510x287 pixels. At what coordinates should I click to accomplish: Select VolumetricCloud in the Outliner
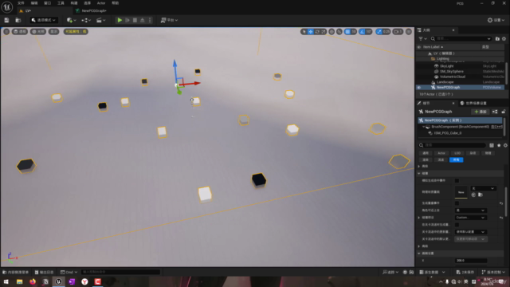coord(453,77)
